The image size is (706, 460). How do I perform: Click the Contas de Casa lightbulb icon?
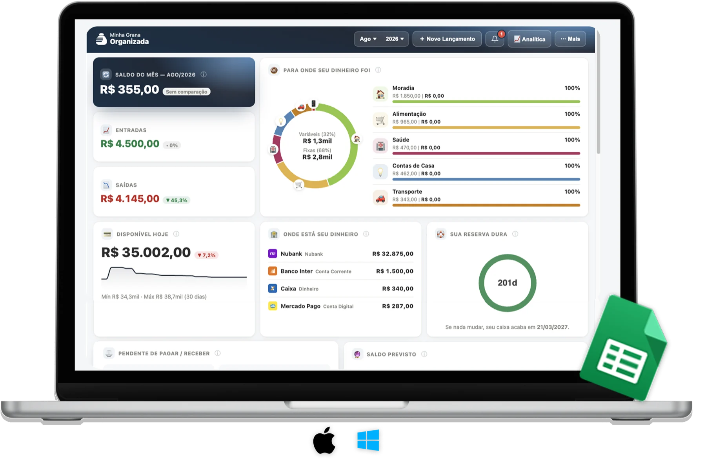click(380, 171)
